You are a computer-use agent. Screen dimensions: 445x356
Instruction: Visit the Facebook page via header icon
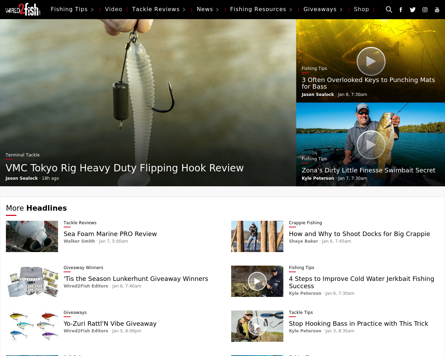[400, 10]
